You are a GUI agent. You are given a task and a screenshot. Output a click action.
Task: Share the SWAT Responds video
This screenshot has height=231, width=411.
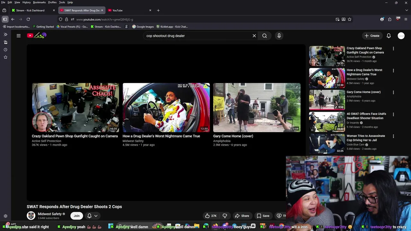pos(242,216)
